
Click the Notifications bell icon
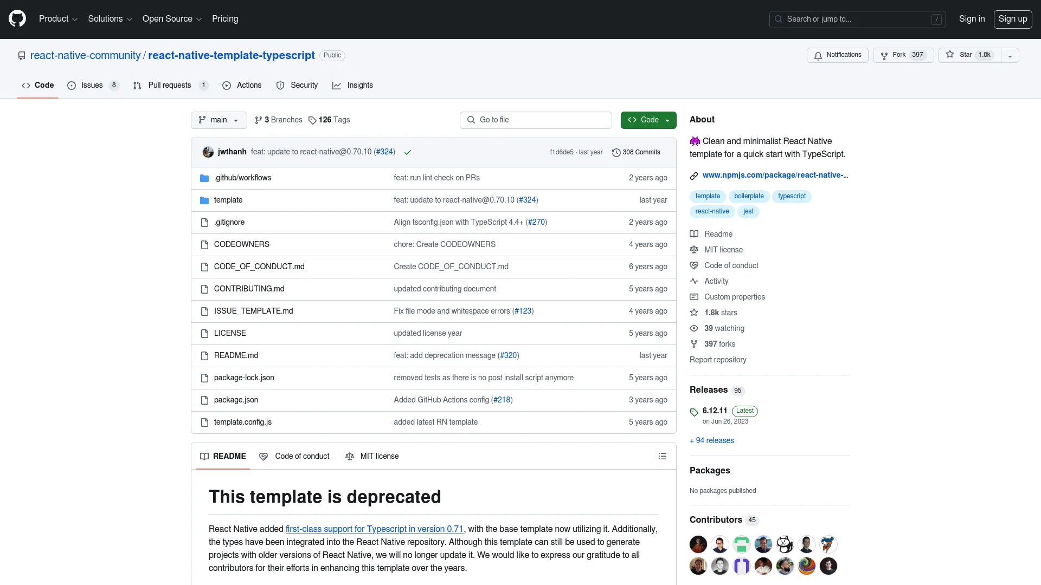coord(818,55)
